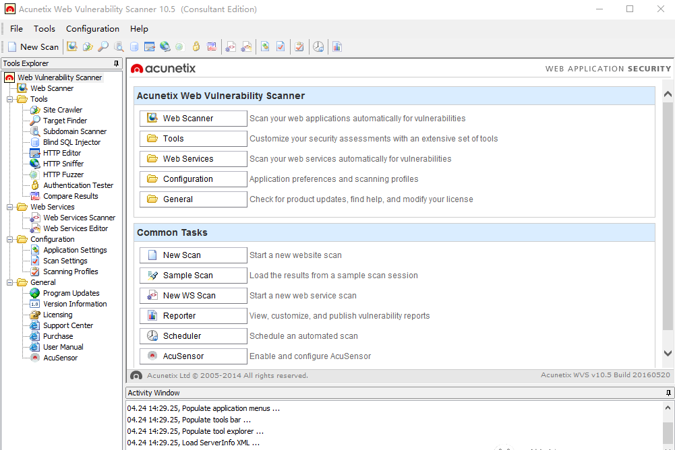
Task: Select Scanning Profiles in the tree
Action: [x=70, y=271]
